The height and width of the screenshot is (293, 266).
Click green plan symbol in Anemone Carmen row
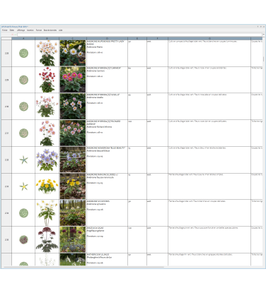coord(23,80)
